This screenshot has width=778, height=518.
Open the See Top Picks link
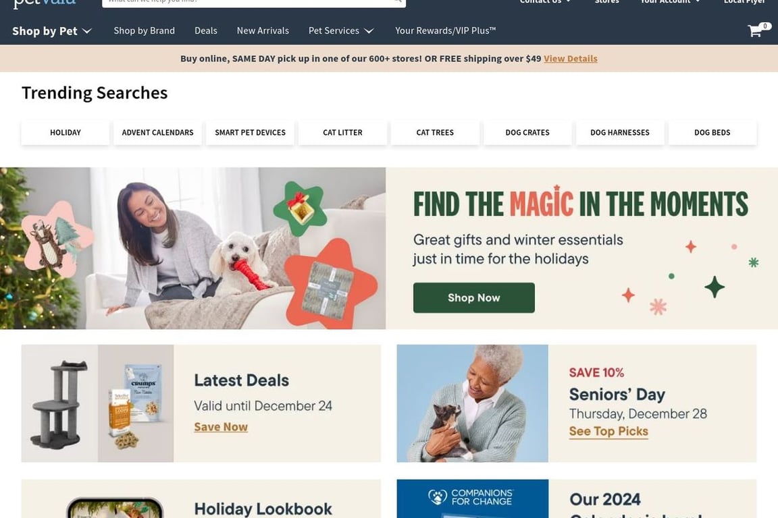point(608,431)
